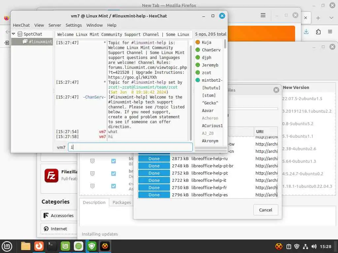The height and width of the screenshot is (253, 338).
Task: Open the Settings menu in HexChat
Action: (74, 25)
